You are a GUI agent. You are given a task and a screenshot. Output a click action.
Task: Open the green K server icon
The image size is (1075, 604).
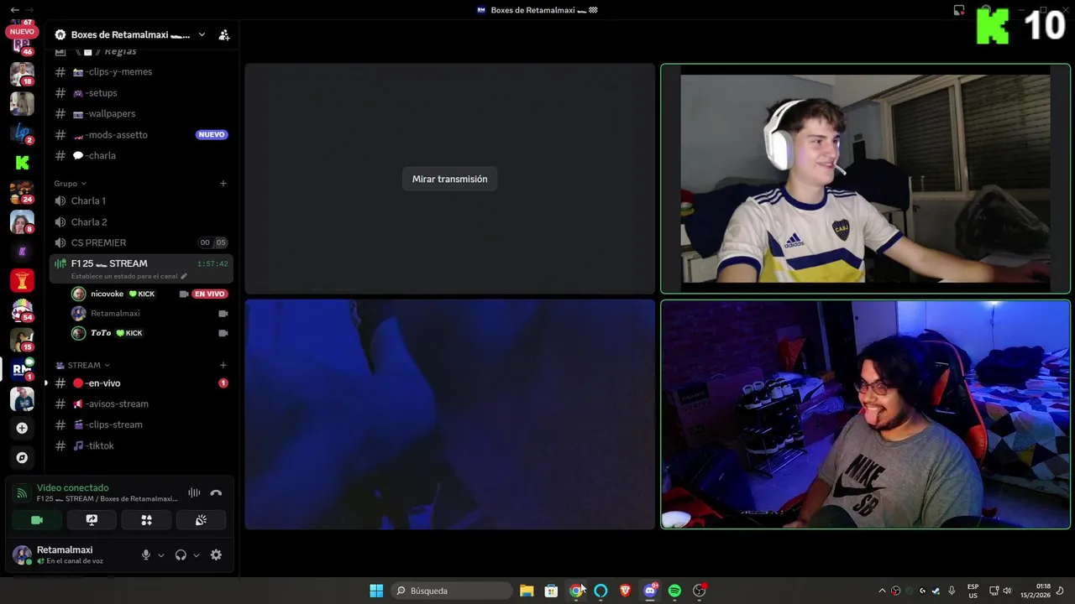22,163
